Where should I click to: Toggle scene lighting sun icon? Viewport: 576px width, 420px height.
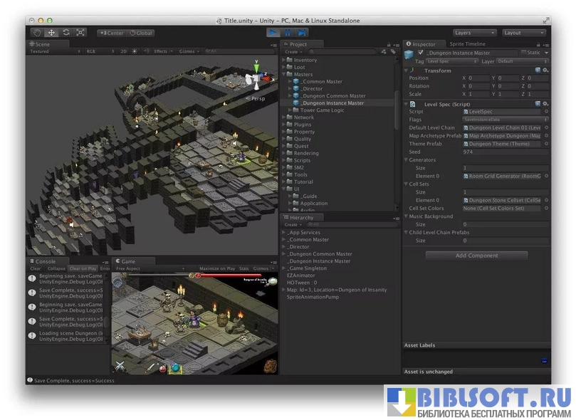[135, 51]
